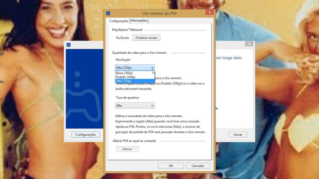The height and width of the screenshot is (179, 319).
Task: Select the Configurações tab
Action: [118, 21]
